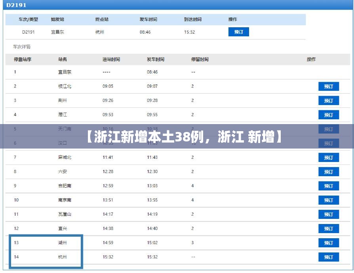The width and height of the screenshot is (354, 273).
Task: Click the 预订 button for train D2191
Action: pos(238,32)
